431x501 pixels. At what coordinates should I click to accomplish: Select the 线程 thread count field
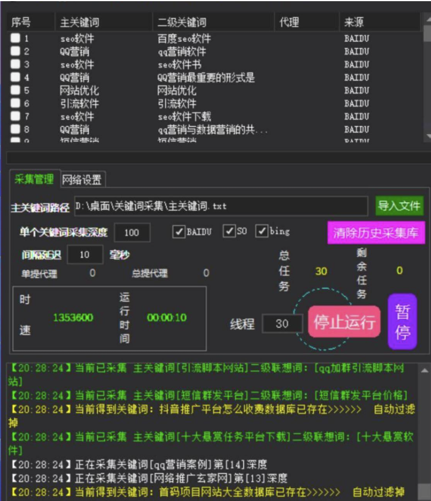point(282,323)
